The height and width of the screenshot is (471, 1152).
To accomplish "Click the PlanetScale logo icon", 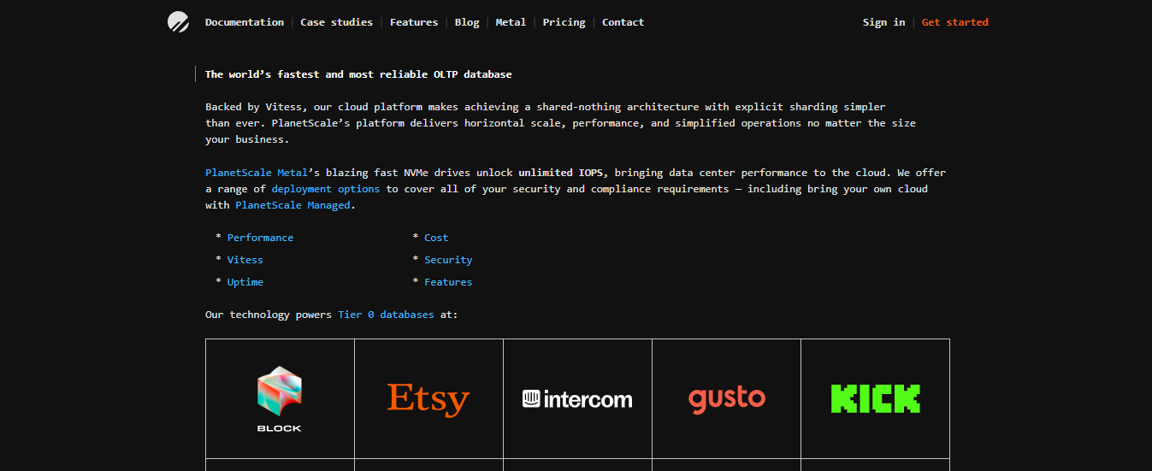I will click(178, 22).
